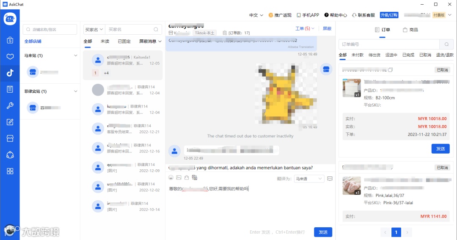Switch to the 订单 panel tab

(382, 30)
